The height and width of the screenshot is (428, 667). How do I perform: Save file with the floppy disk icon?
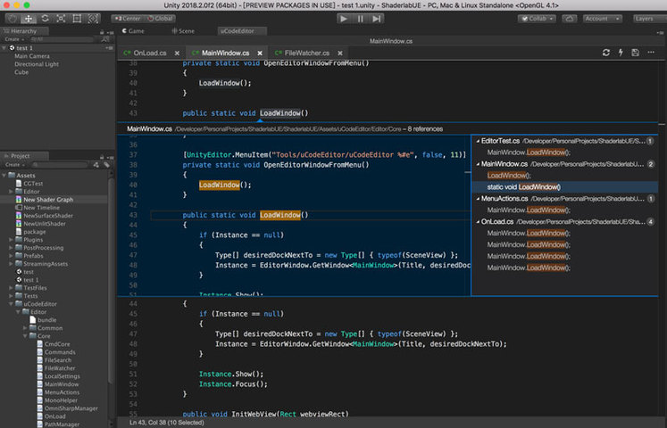[635, 53]
